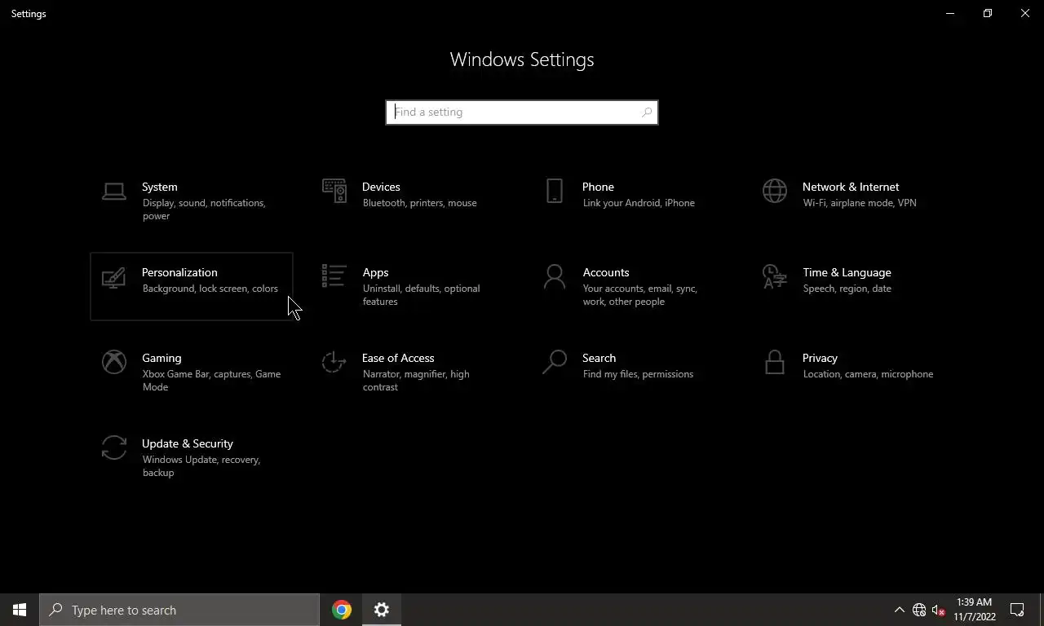The image size is (1044, 626).
Task: Restore down the Settings window
Action: (x=988, y=13)
